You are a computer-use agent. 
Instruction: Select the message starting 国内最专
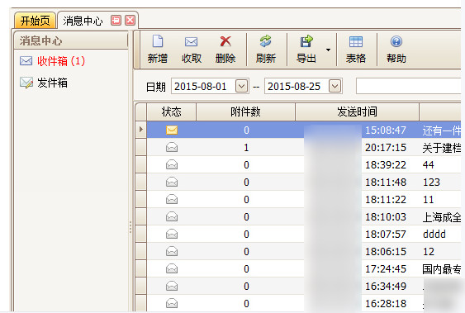[442, 269]
